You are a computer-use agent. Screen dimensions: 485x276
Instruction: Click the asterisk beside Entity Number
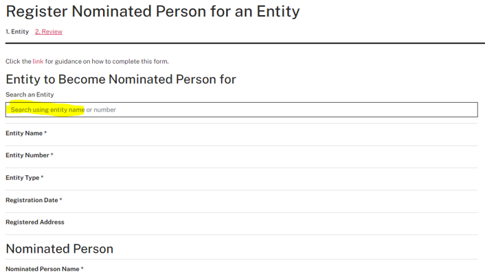tap(52, 155)
